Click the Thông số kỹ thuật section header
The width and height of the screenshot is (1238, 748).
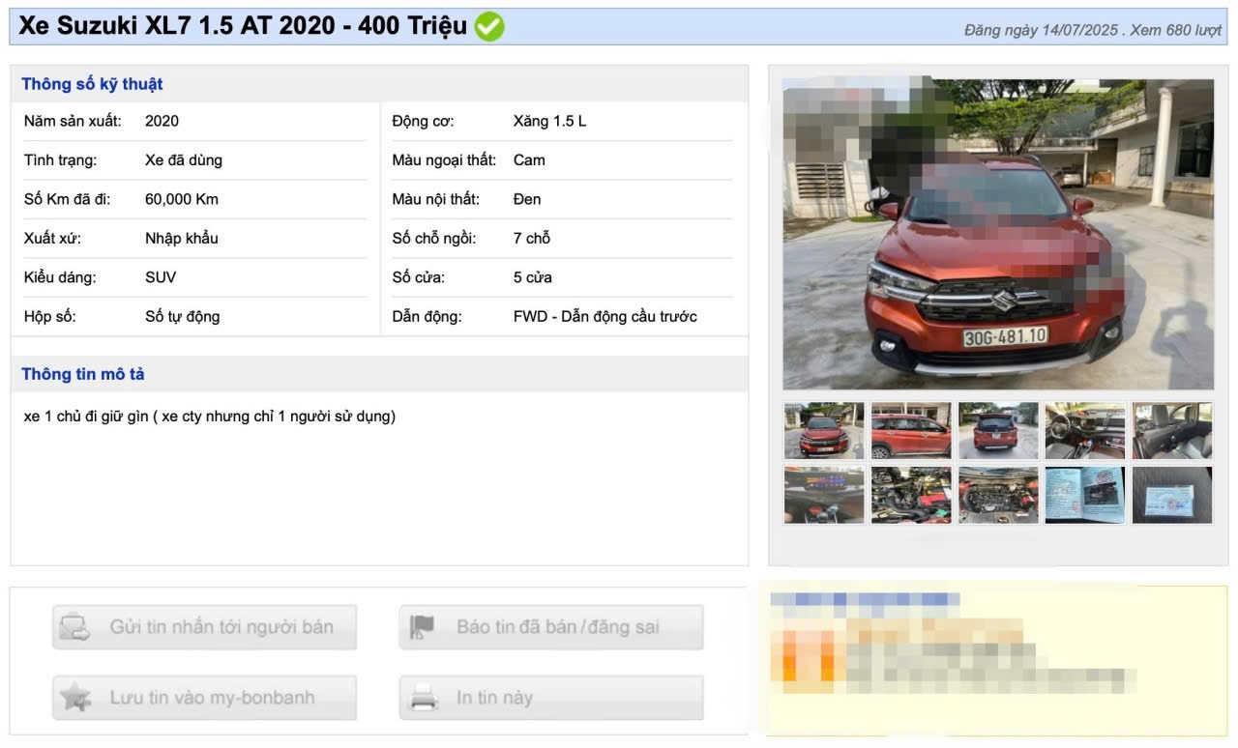pos(92,84)
